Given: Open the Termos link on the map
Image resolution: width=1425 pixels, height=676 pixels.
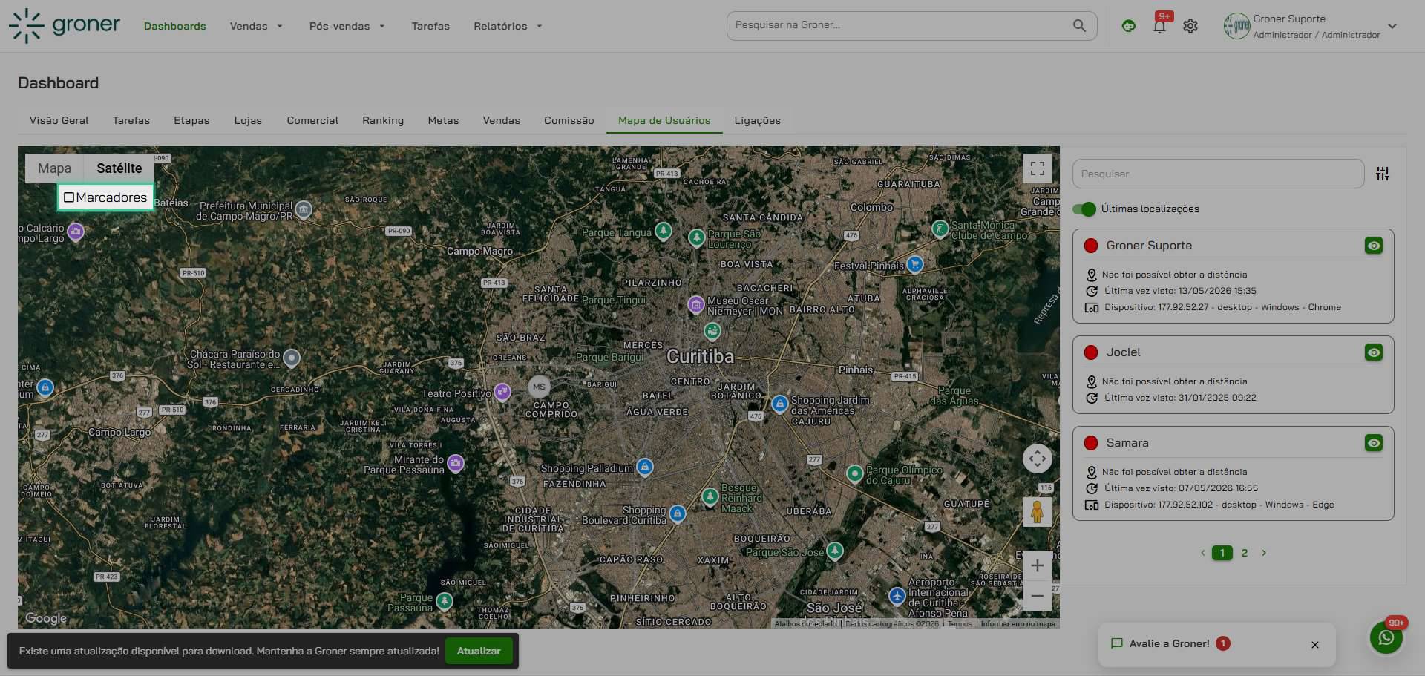Looking at the screenshot, I should pos(960,624).
